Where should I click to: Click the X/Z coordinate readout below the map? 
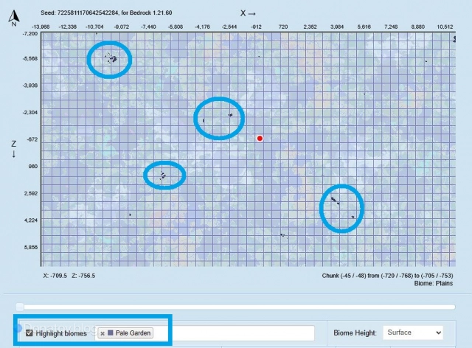[69, 275]
